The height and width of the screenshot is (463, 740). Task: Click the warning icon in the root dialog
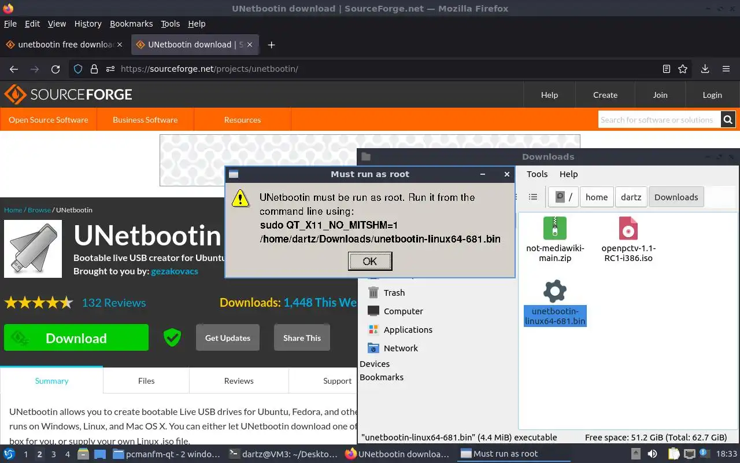point(240,198)
